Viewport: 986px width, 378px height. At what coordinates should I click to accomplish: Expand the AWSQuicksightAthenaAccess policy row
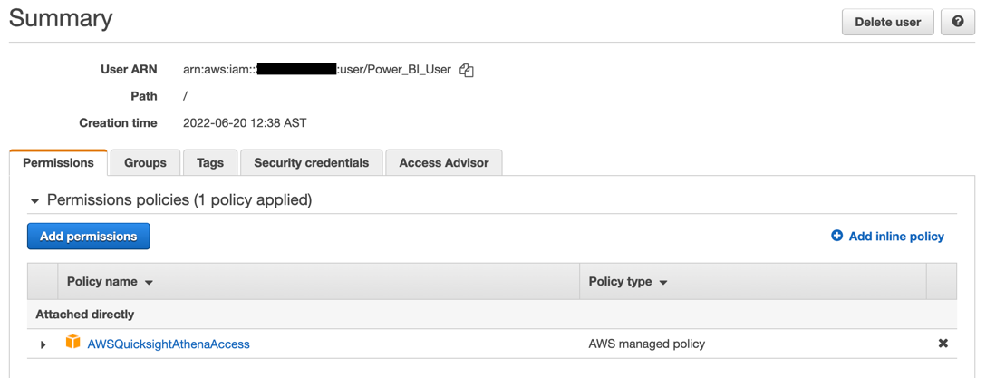click(43, 344)
